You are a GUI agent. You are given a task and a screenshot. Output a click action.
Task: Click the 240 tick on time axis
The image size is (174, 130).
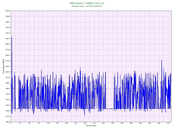tap(85, 123)
